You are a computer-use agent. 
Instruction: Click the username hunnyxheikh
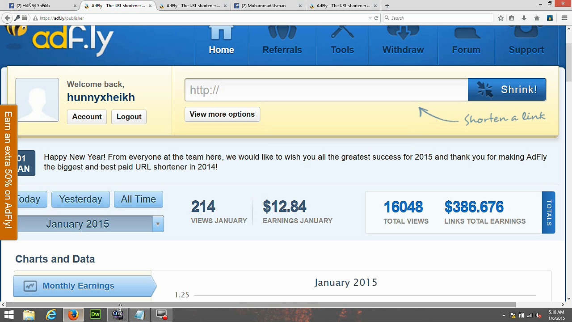click(101, 97)
